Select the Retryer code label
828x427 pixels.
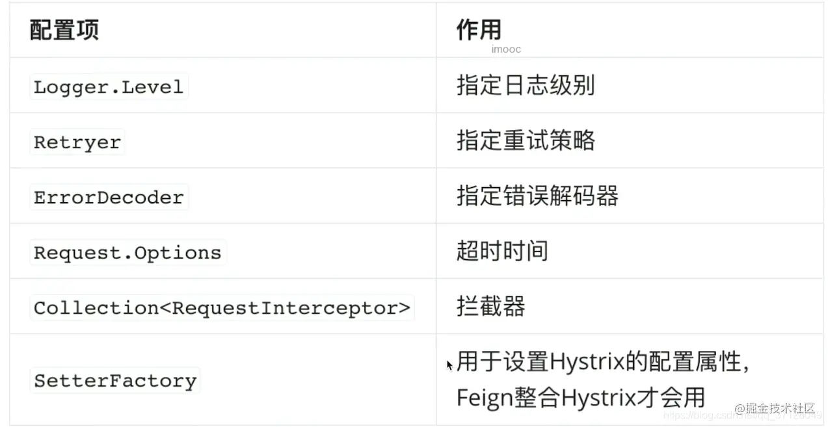coord(77,142)
